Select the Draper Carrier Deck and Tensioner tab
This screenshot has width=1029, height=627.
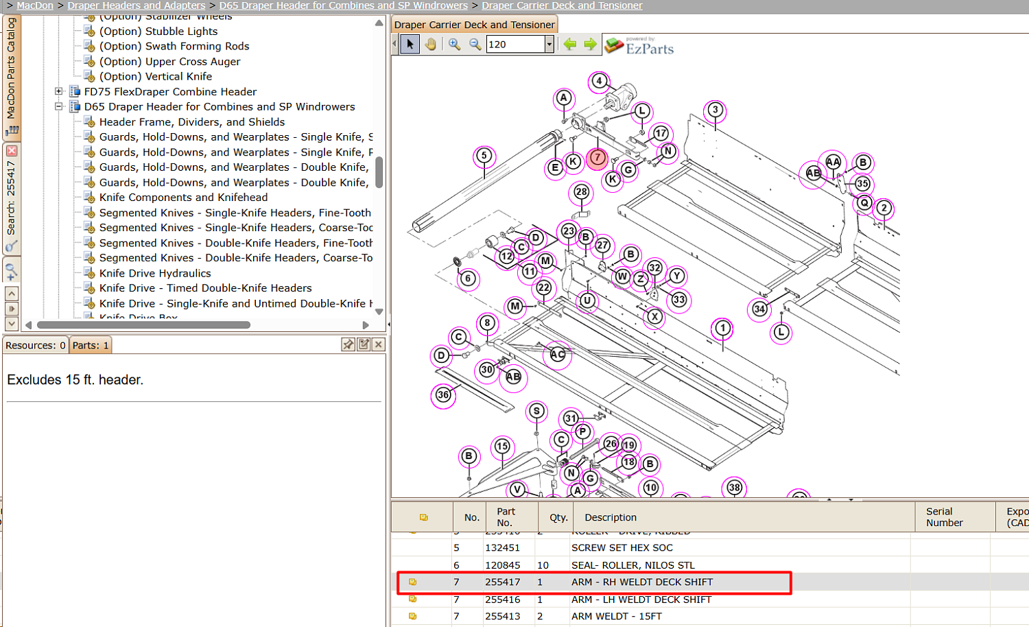475,25
